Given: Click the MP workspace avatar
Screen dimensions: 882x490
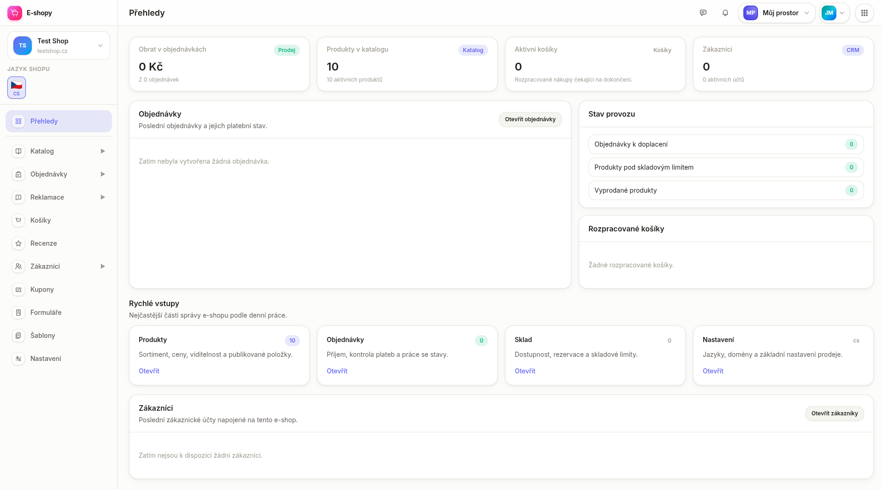Looking at the screenshot, I should (x=751, y=13).
